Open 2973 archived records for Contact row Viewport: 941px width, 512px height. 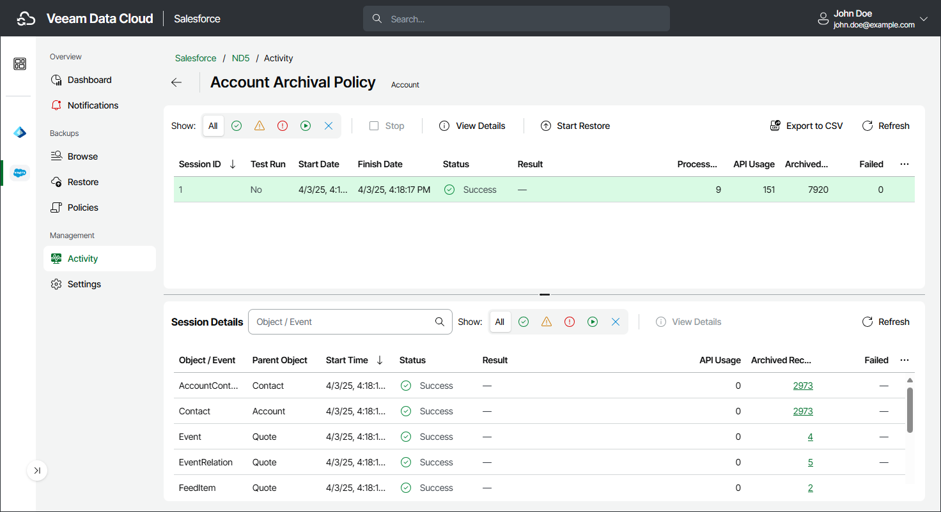(x=803, y=411)
